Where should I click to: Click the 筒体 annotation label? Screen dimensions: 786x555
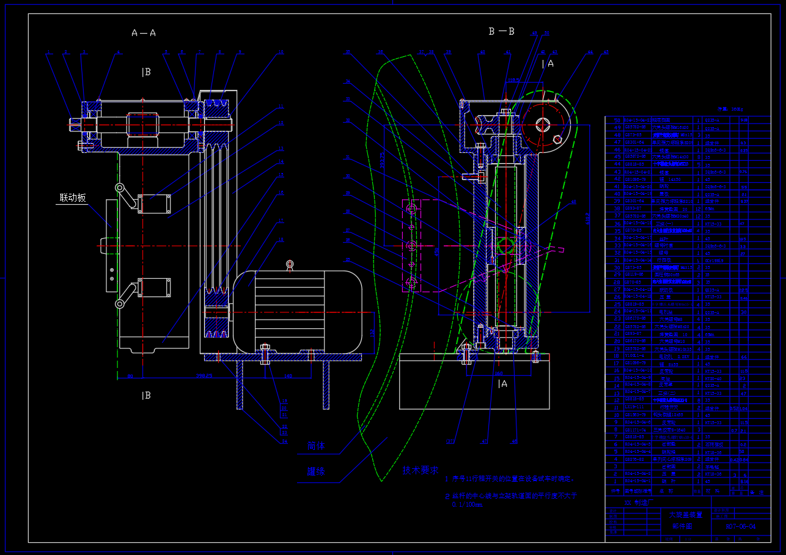pos(315,446)
